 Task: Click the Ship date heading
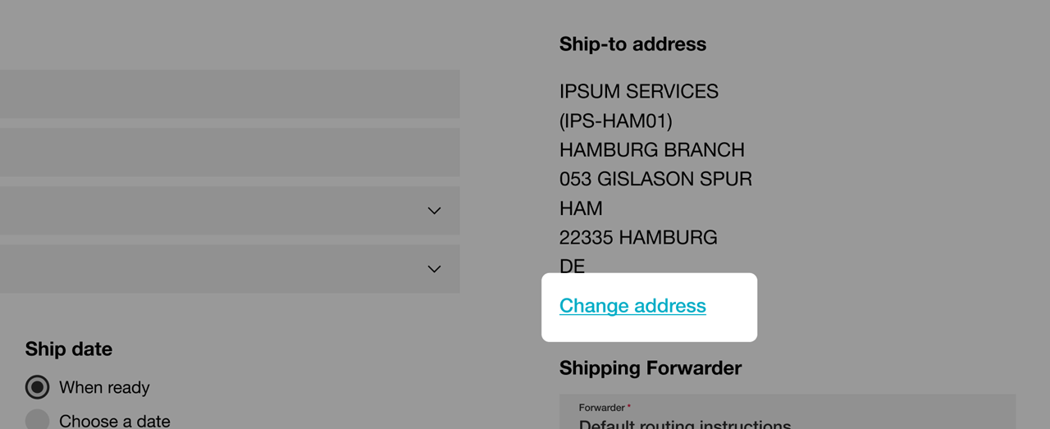pyautogui.click(x=69, y=349)
